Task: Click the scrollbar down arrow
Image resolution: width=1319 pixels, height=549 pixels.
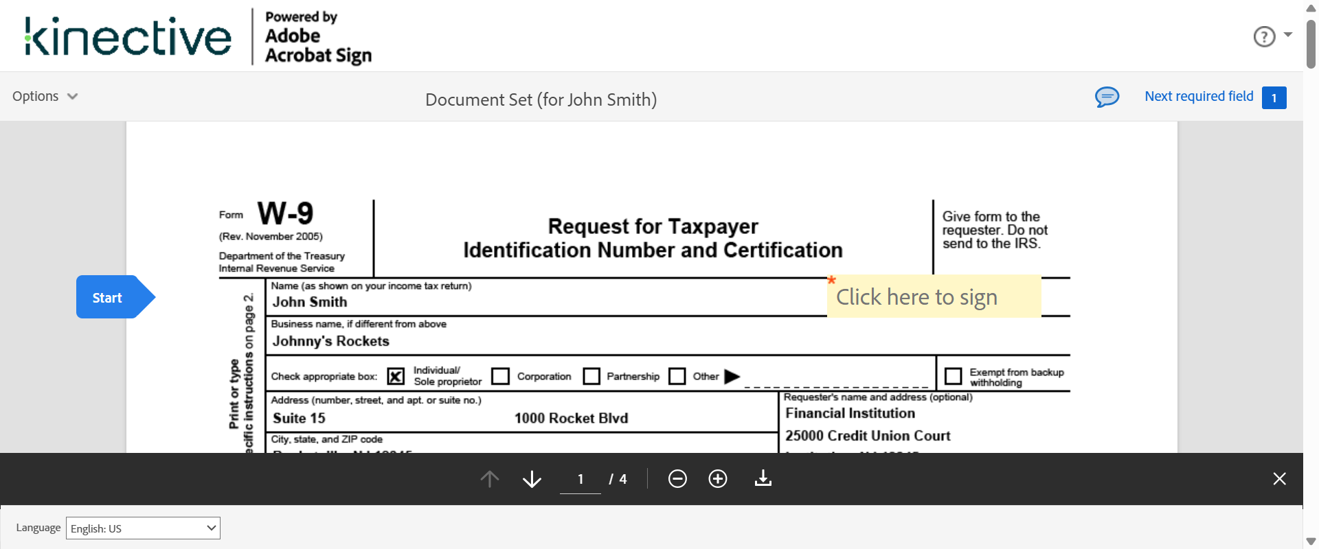Action: coord(1311,541)
